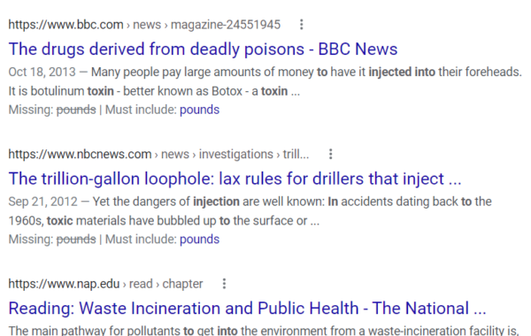The image size is (531, 336).
Task: Click 'It is botulinum toxin' snippet line
Action: tap(154, 91)
